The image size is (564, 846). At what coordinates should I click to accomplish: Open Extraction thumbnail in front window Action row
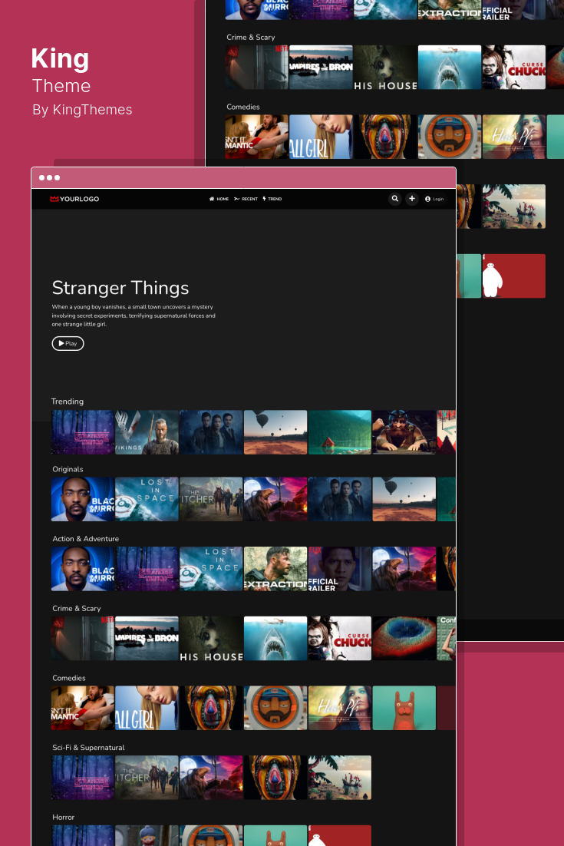point(275,569)
